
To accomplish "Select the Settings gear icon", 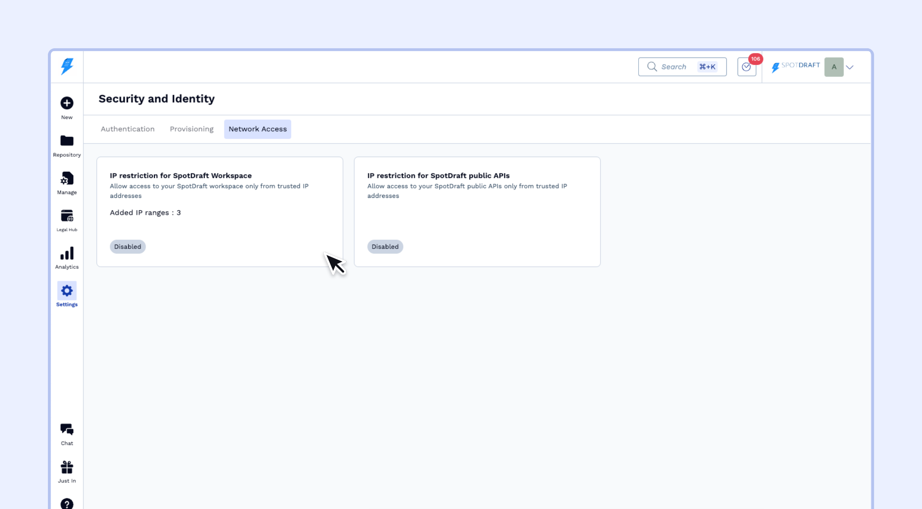I will 67,291.
